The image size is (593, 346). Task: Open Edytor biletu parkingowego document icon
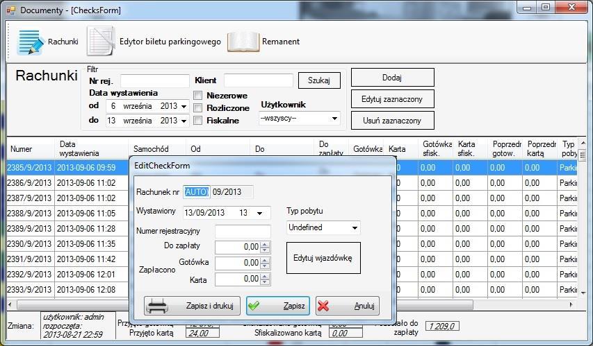pyautogui.click(x=101, y=41)
